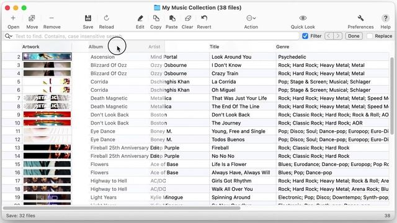Click row 19 Light Years artwork
This screenshot has height=223, width=397.
(47, 197)
